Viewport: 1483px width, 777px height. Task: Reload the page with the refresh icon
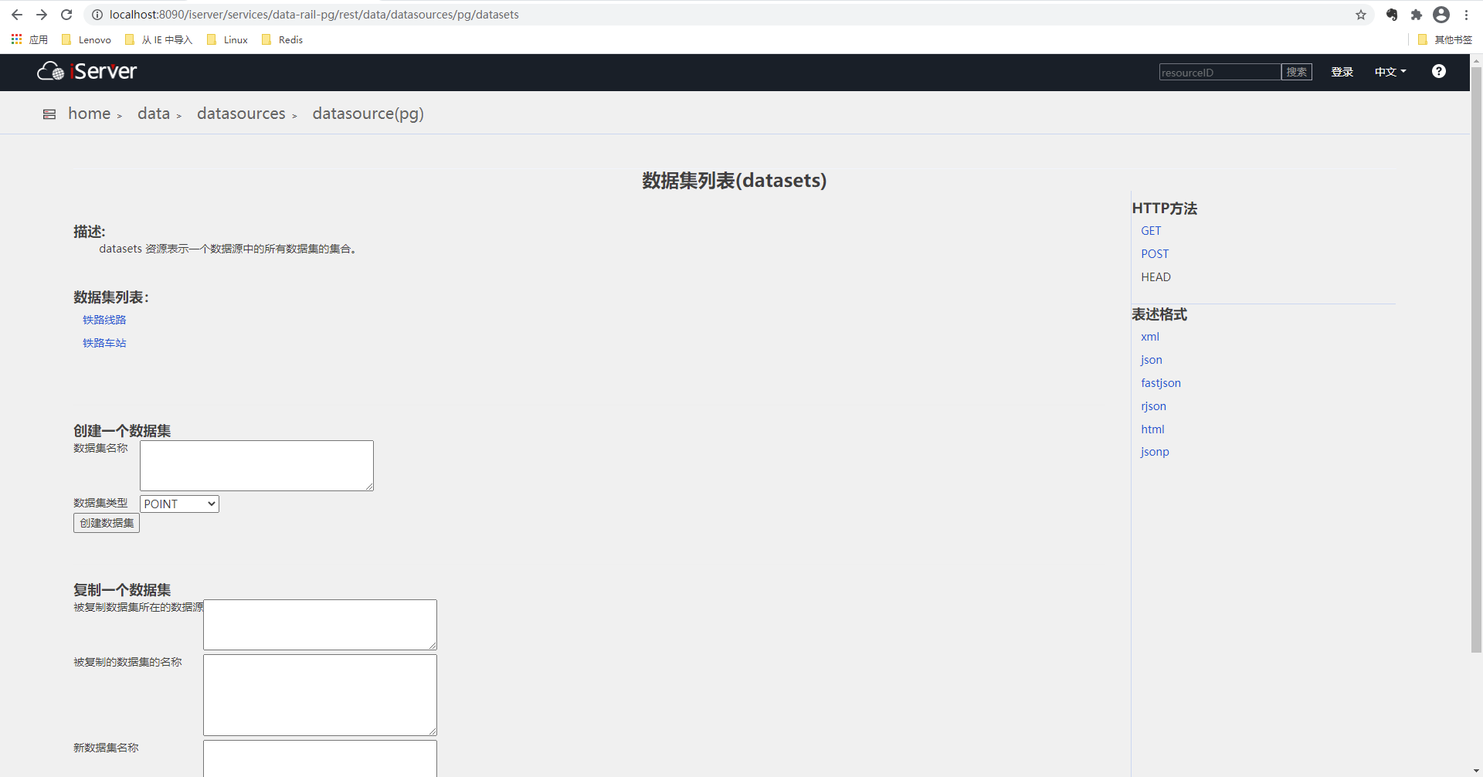click(66, 14)
